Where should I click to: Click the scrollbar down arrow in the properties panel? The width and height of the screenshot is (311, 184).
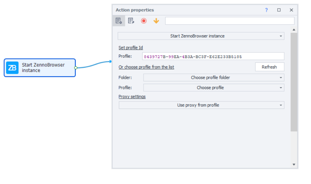(294, 164)
